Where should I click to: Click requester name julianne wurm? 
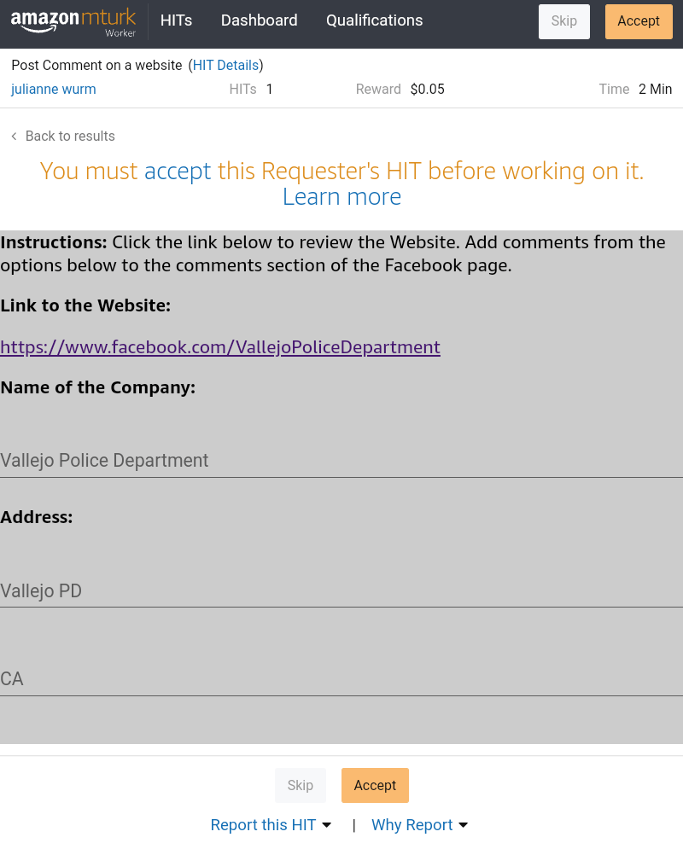[x=53, y=90]
